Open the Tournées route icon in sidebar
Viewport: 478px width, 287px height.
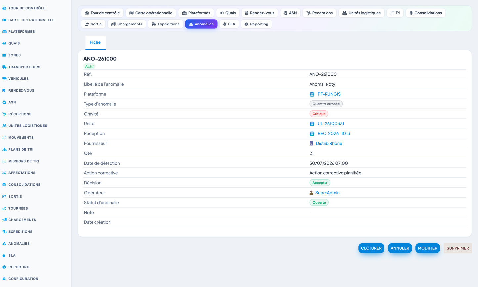pyautogui.click(x=4, y=208)
